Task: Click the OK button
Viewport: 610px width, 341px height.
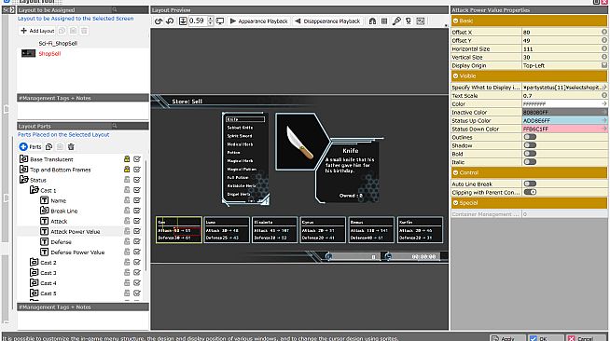Action: coord(546,338)
